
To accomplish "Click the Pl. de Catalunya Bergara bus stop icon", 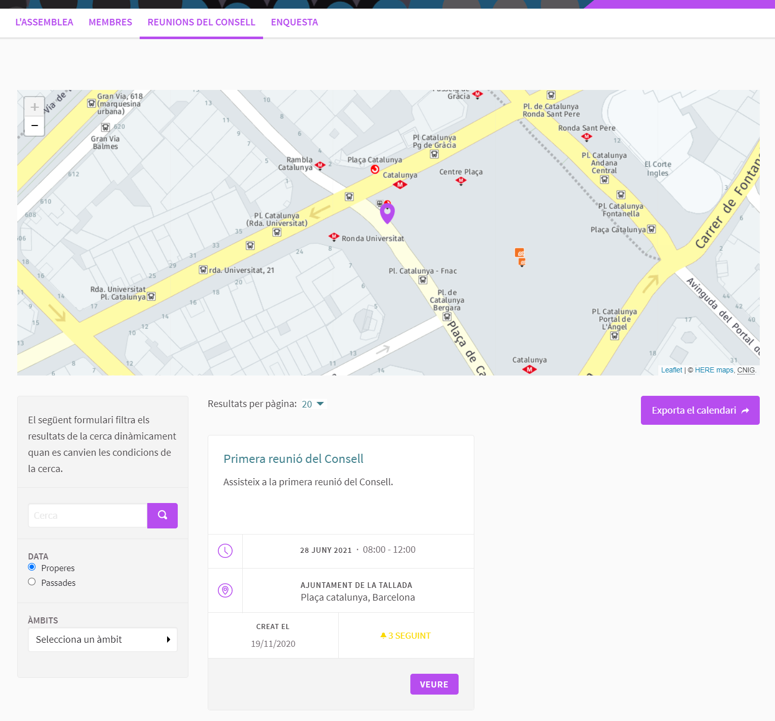I will coord(447,317).
